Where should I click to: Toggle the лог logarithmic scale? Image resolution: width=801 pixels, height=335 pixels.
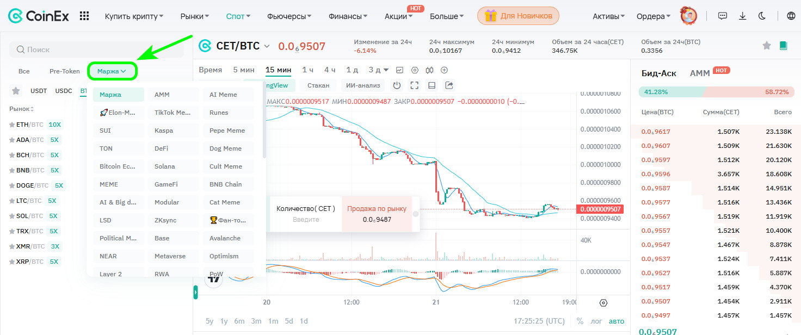(597, 321)
